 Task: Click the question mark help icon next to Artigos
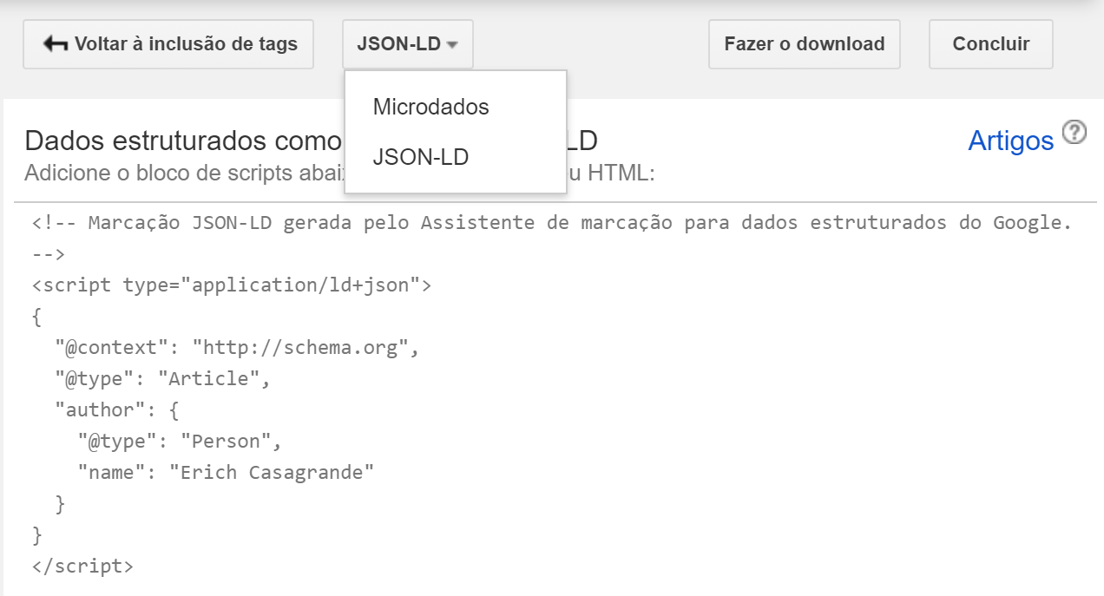pos(1074,132)
